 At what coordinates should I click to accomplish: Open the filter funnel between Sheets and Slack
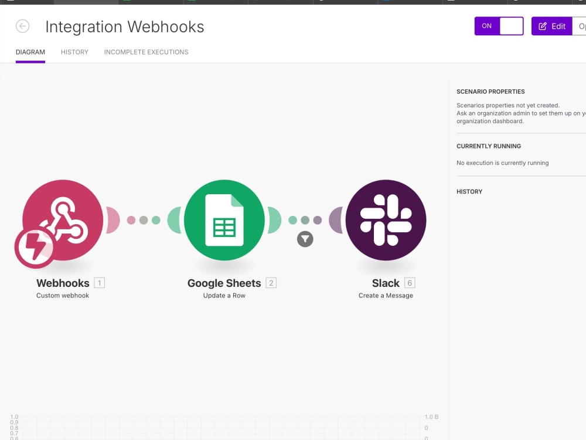305,239
